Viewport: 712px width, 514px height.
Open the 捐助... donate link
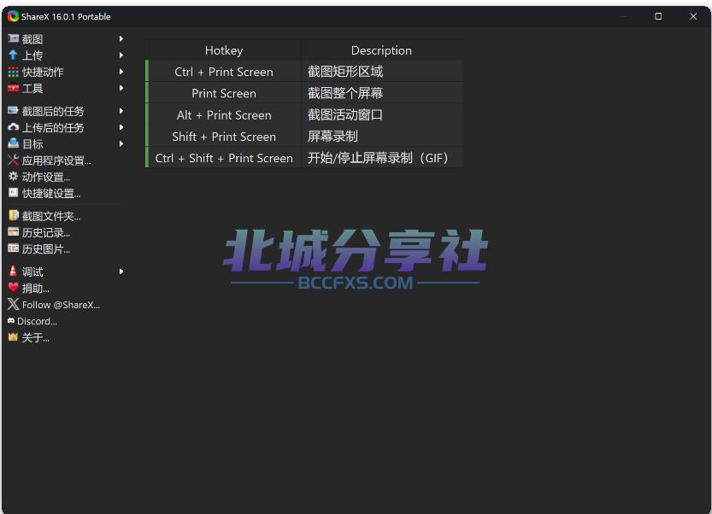[67, 288]
